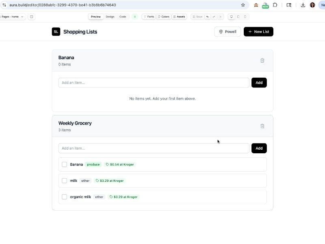The height and width of the screenshot is (244, 325).
Task: Tick the milk item checkbox
Action: (x=64, y=181)
